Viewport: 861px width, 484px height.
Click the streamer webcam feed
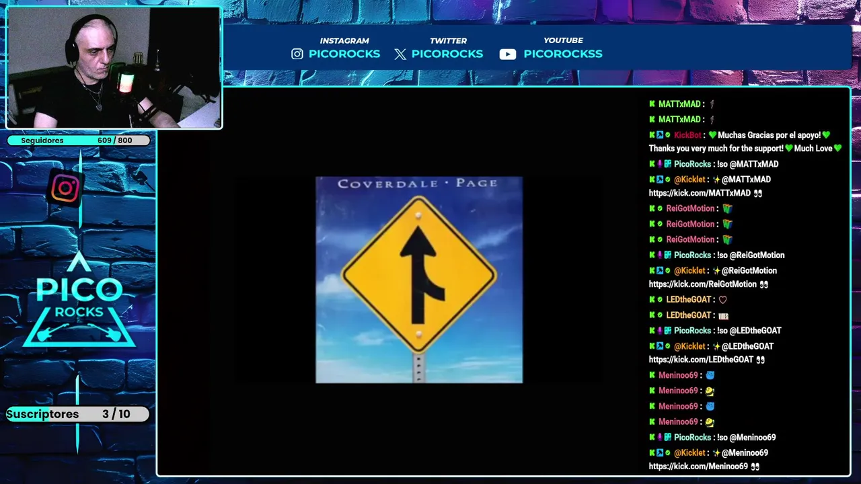pos(114,68)
